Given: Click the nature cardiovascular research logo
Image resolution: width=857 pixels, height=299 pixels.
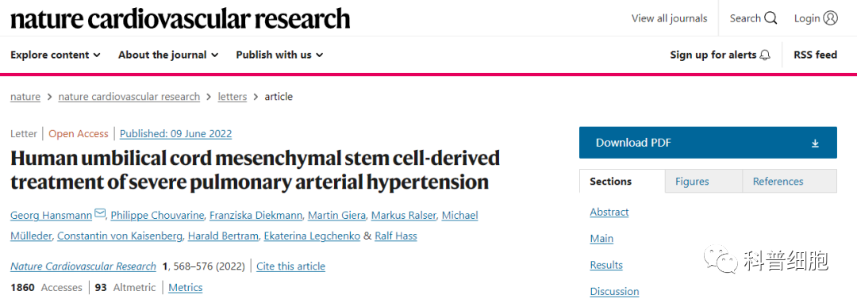Looking at the screenshot, I should 180,18.
